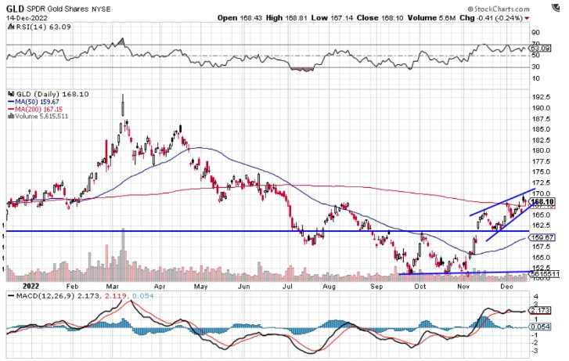Click the volume bars icon in legend
The width and height of the screenshot is (569, 361).
coord(10,116)
